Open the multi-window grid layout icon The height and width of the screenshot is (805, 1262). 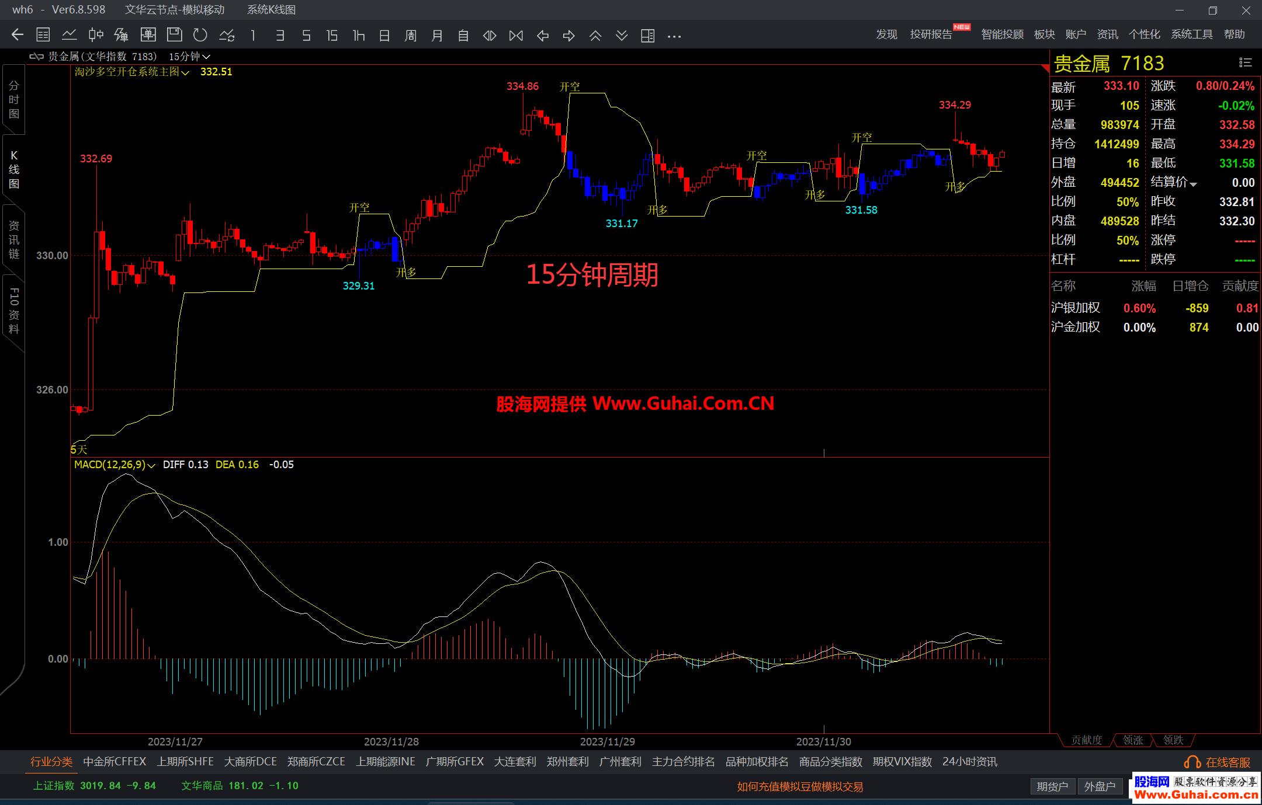tap(647, 35)
